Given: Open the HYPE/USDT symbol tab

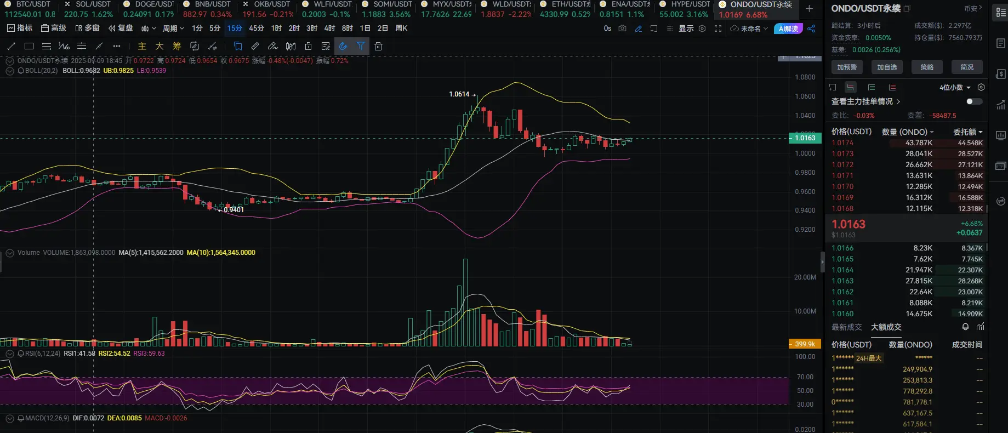Looking at the screenshot, I should click(x=684, y=9).
